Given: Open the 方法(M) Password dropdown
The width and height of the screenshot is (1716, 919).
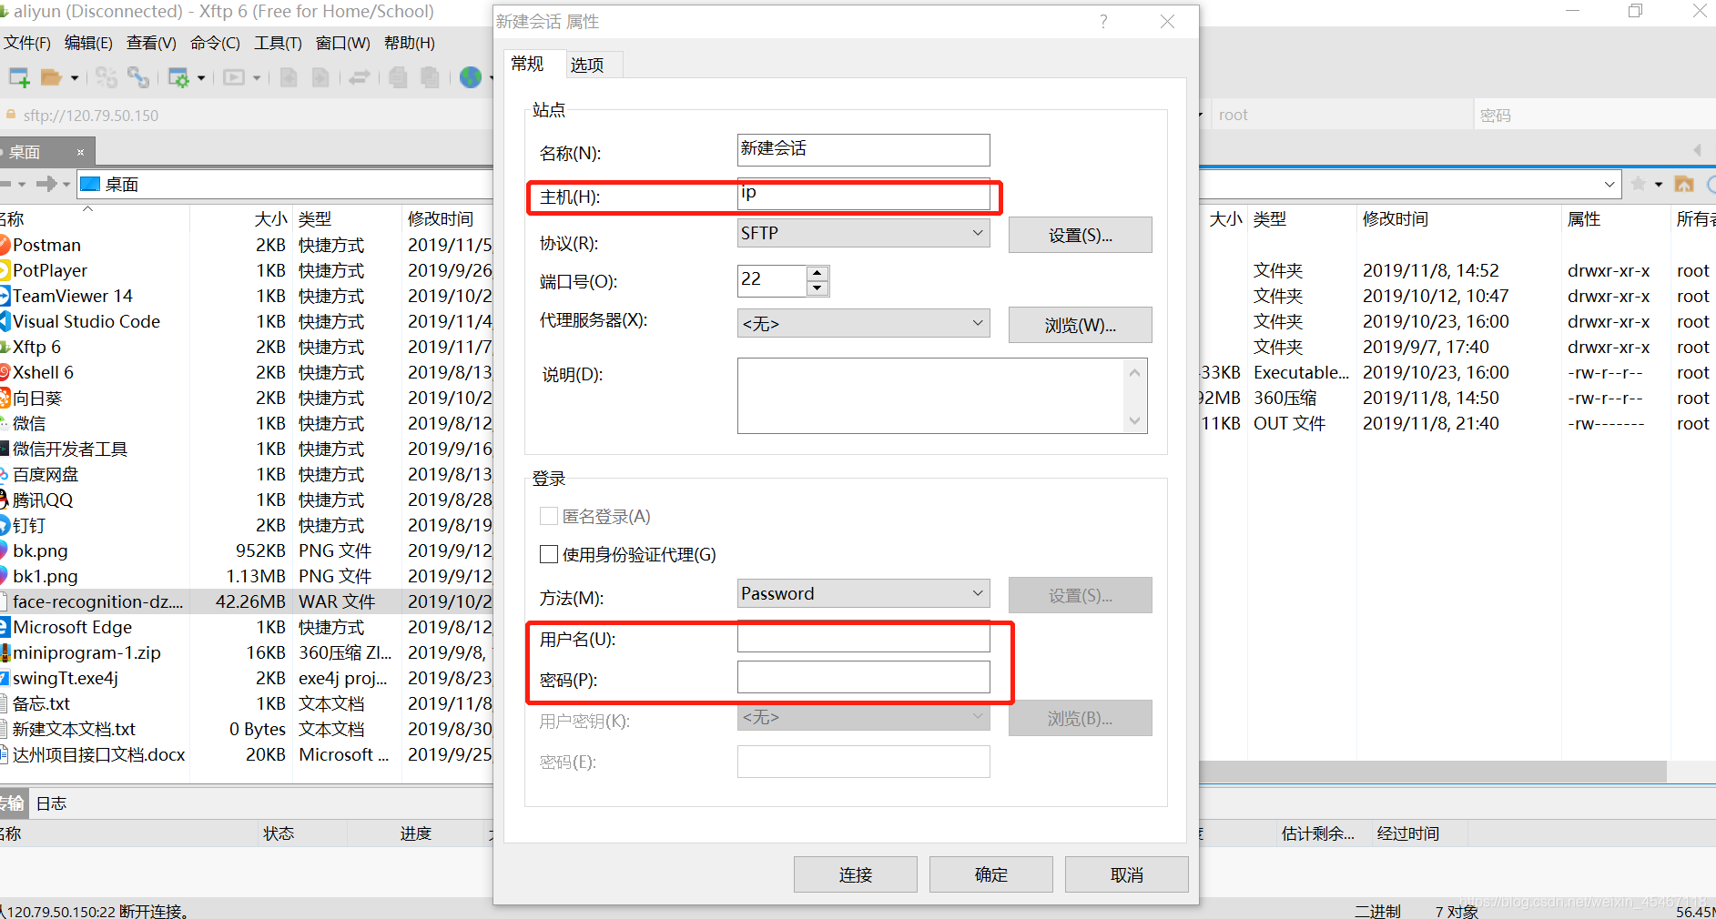Looking at the screenshot, I should click(x=863, y=593).
